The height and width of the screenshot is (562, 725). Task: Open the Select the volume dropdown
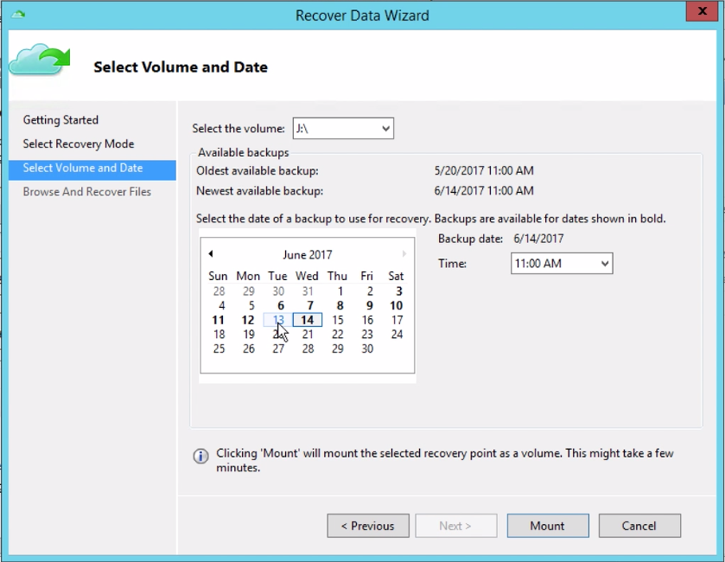tap(343, 128)
